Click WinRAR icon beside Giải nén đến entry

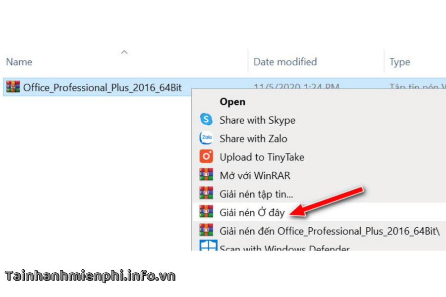pyautogui.click(x=206, y=231)
